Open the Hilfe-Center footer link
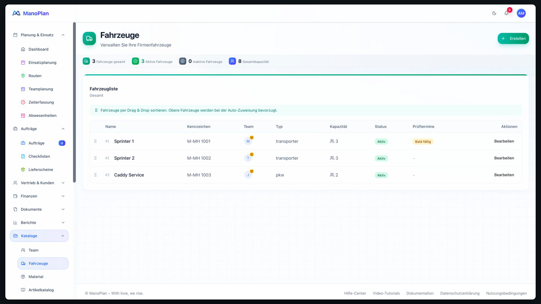 [355, 293]
